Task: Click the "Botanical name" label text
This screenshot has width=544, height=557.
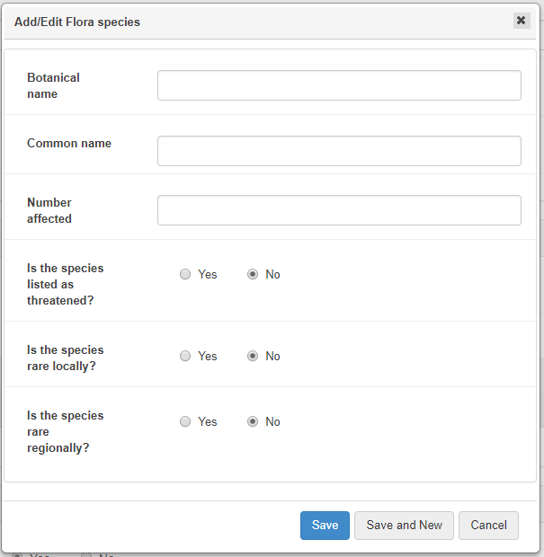Action: 53,85
